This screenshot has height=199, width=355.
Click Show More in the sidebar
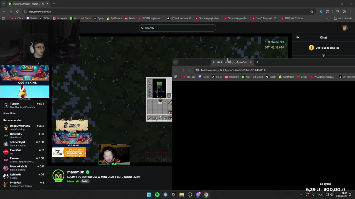[9, 113]
